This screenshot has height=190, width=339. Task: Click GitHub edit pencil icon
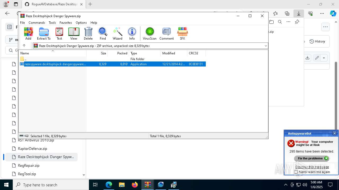click(x=317, y=58)
